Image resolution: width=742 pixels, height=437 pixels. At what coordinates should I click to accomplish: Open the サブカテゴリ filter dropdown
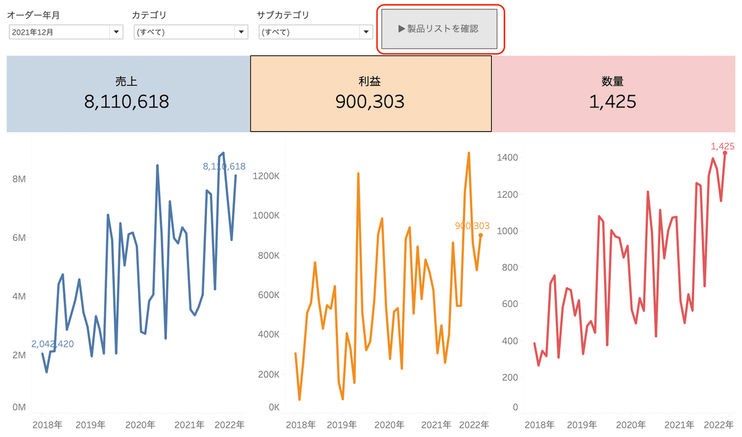(x=315, y=32)
